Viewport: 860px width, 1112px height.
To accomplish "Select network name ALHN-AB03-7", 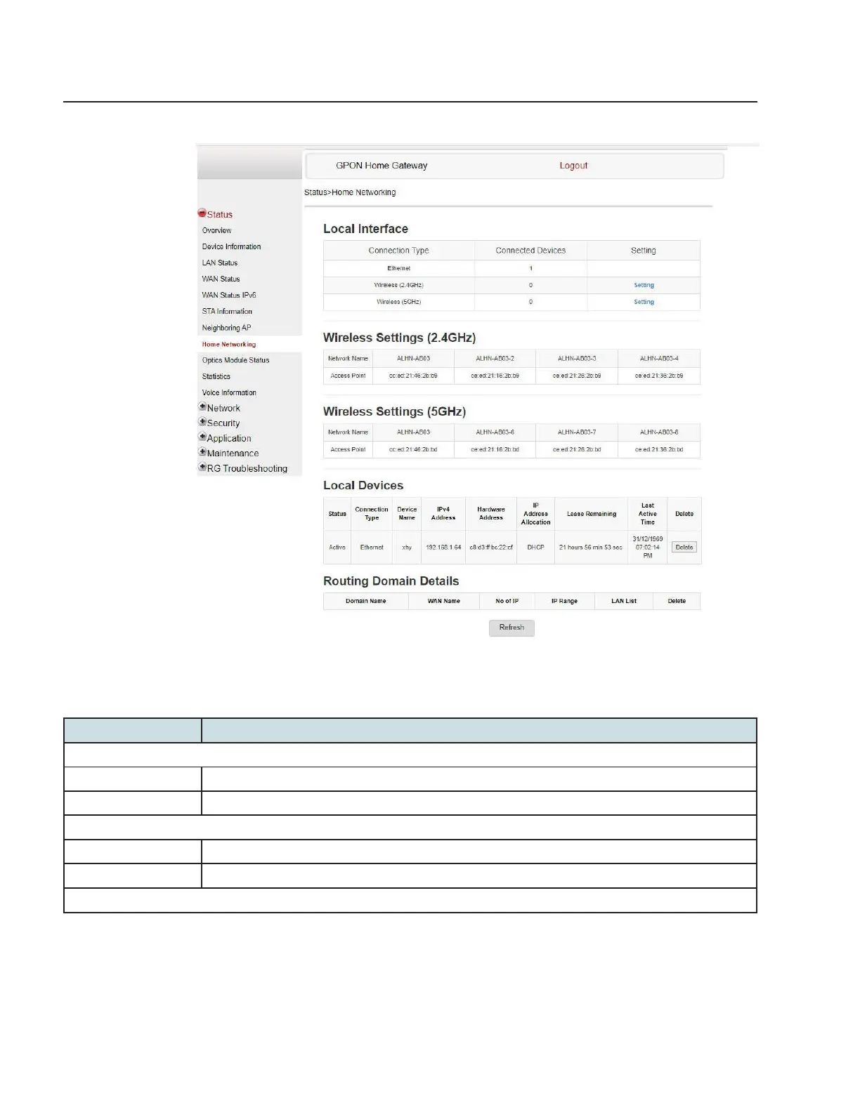I will 577,432.
